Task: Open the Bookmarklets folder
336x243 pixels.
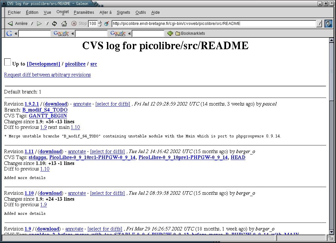Action: (190, 33)
